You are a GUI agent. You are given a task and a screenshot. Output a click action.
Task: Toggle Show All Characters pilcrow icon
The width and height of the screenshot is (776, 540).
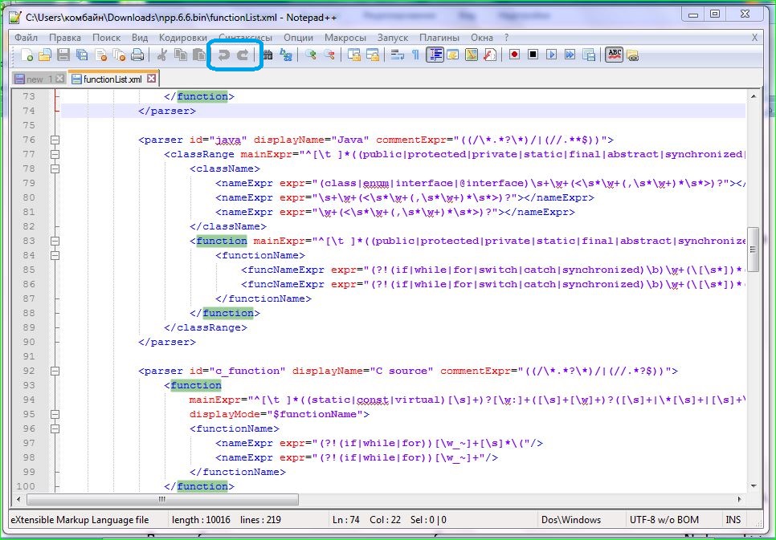pos(416,55)
